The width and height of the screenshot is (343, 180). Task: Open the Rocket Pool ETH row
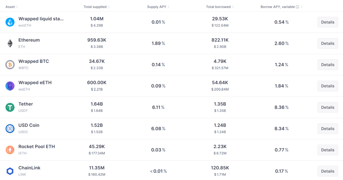(37, 147)
